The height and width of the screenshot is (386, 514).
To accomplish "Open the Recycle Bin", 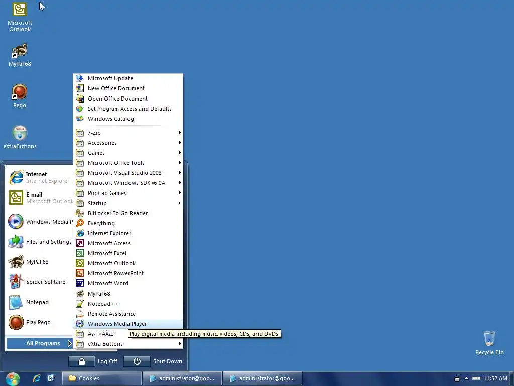I will pos(489,343).
